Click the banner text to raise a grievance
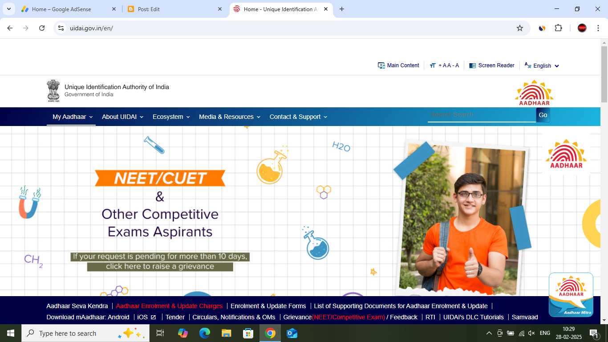608x342 pixels. pos(160,262)
